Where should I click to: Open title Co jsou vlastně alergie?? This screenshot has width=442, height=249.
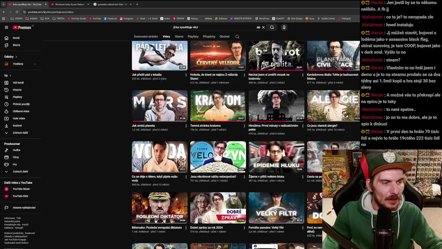322,126
